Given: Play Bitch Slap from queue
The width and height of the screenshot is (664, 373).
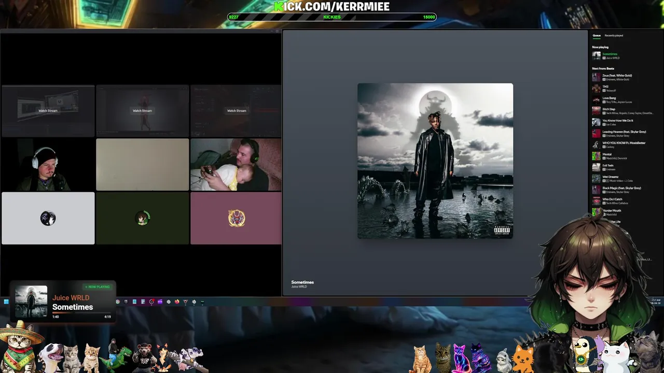Looking at the screenshot, I should (x=622, y=111).
